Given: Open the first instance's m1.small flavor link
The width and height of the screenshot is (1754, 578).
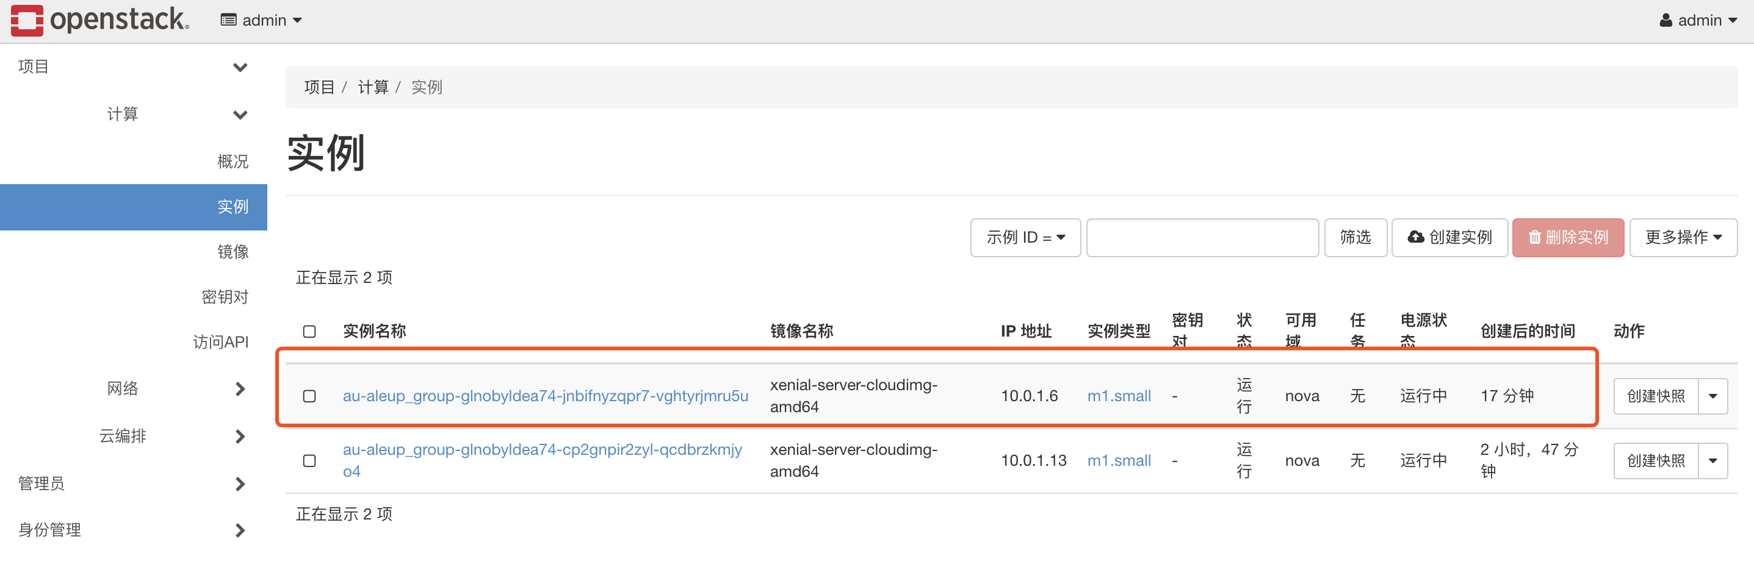Looking at the screenshot, I should 1119,396.
